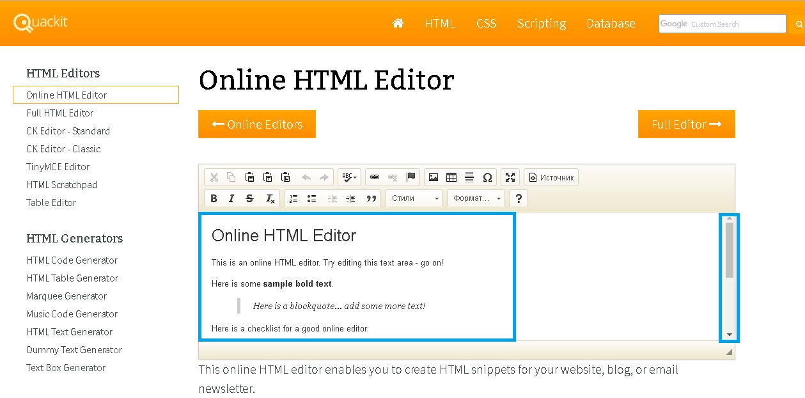Click the insert image icon
The width and height of the screenshot is (805, 398).
[x=434, y=177]
